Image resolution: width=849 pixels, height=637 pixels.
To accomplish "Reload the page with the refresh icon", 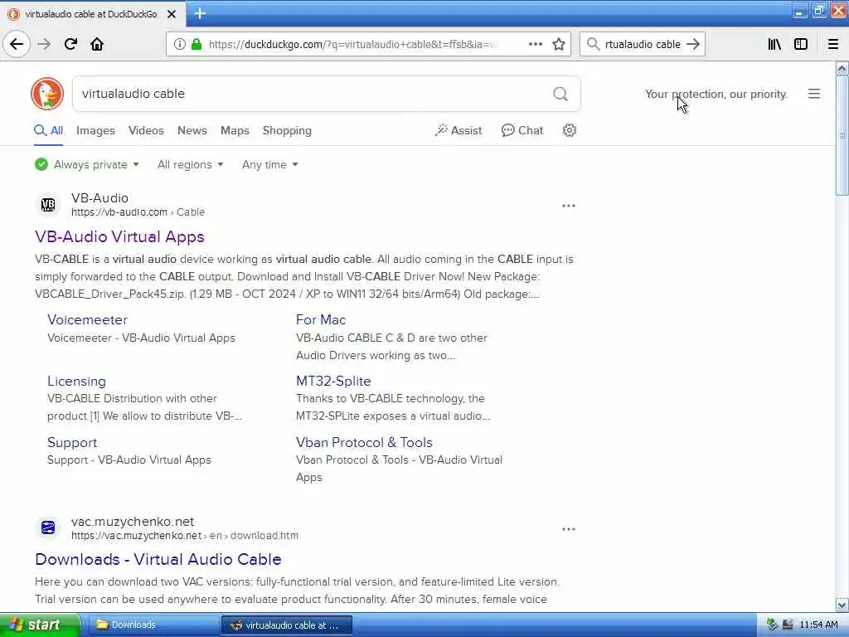I will point(71,44).
